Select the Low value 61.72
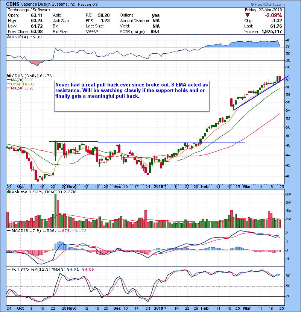This screenshot has height=312, width=301. pyautogui.click(x=36, y=26)
